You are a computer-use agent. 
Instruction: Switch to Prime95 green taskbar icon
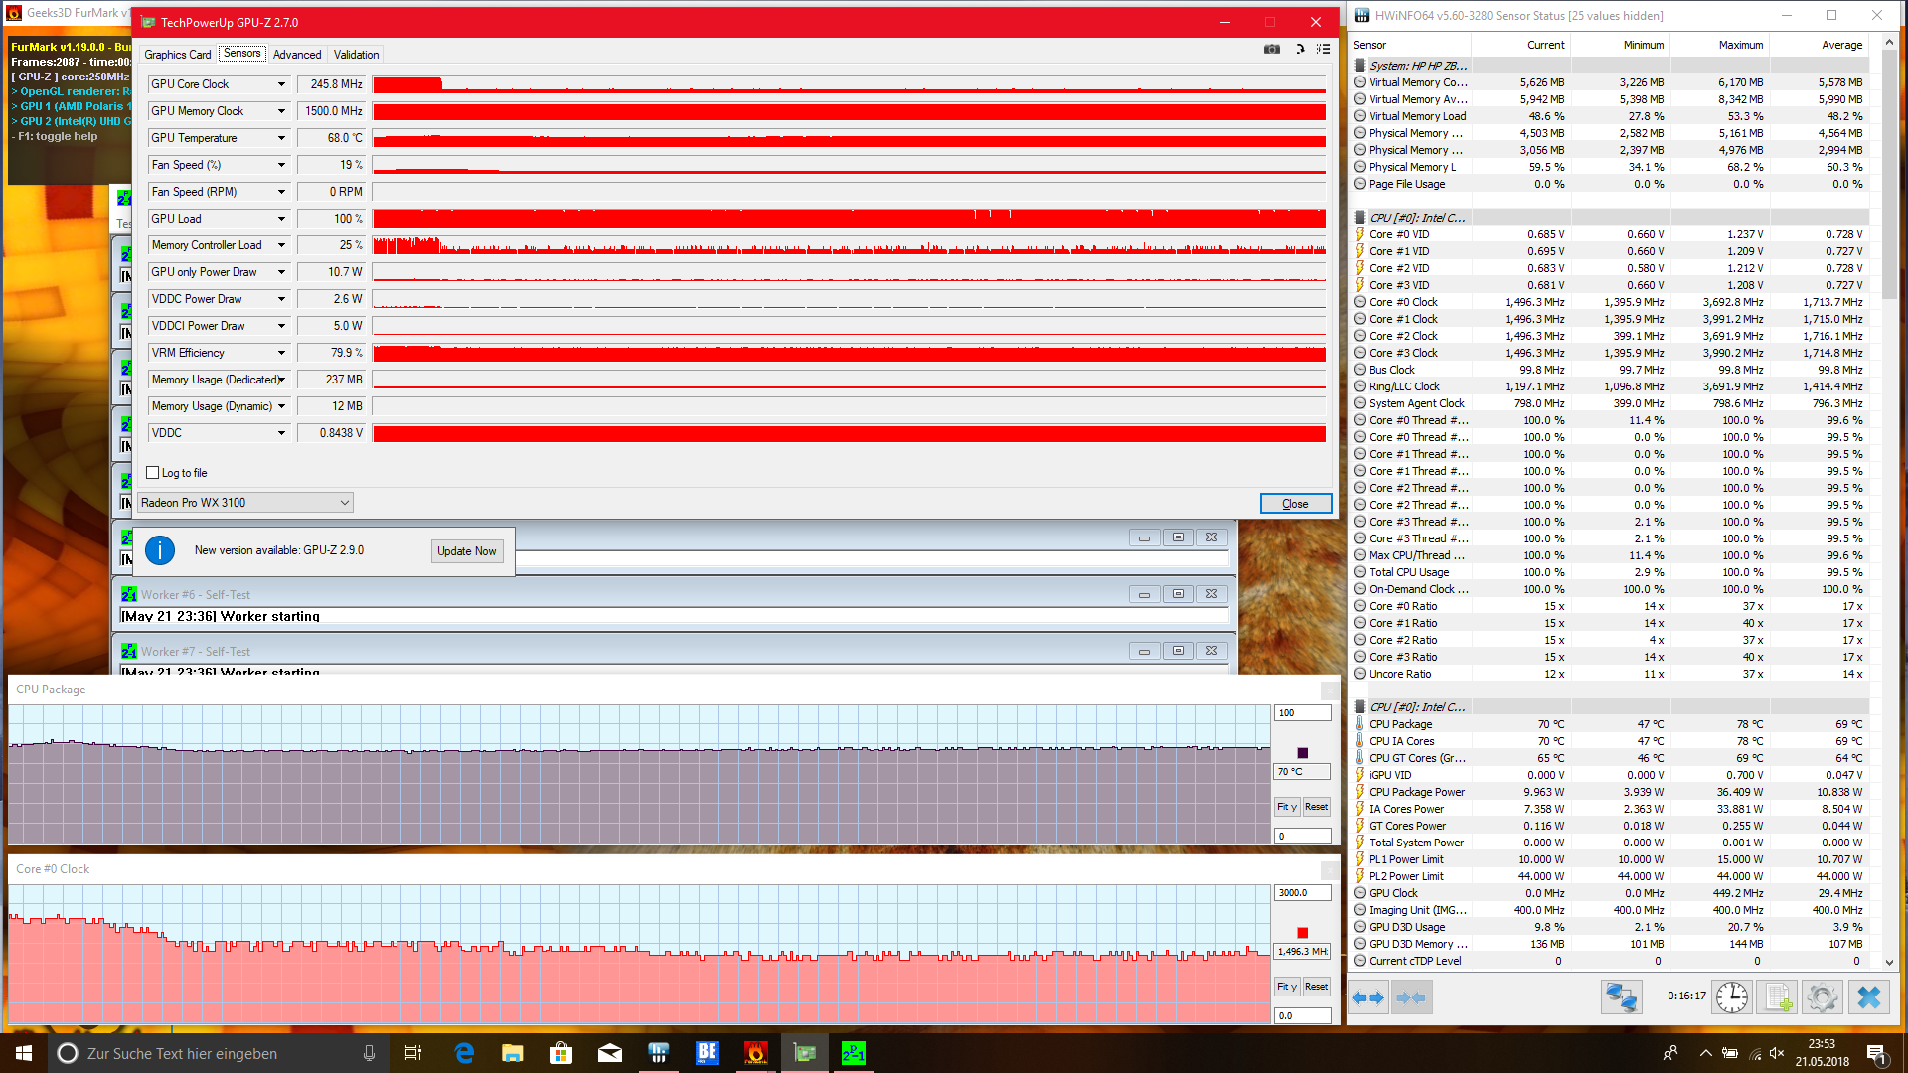[854, 1053]
